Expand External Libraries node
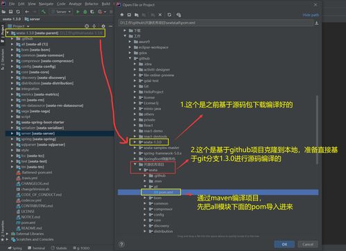 (7, 234)
